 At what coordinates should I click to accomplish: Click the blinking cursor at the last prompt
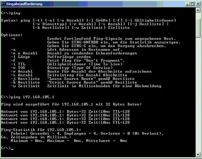(x=12, y=149)
